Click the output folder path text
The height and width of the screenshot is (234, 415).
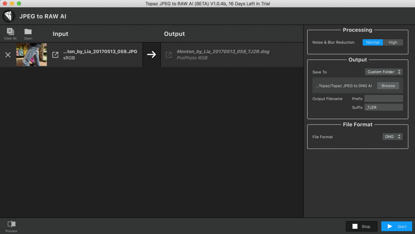click(344, 86)
